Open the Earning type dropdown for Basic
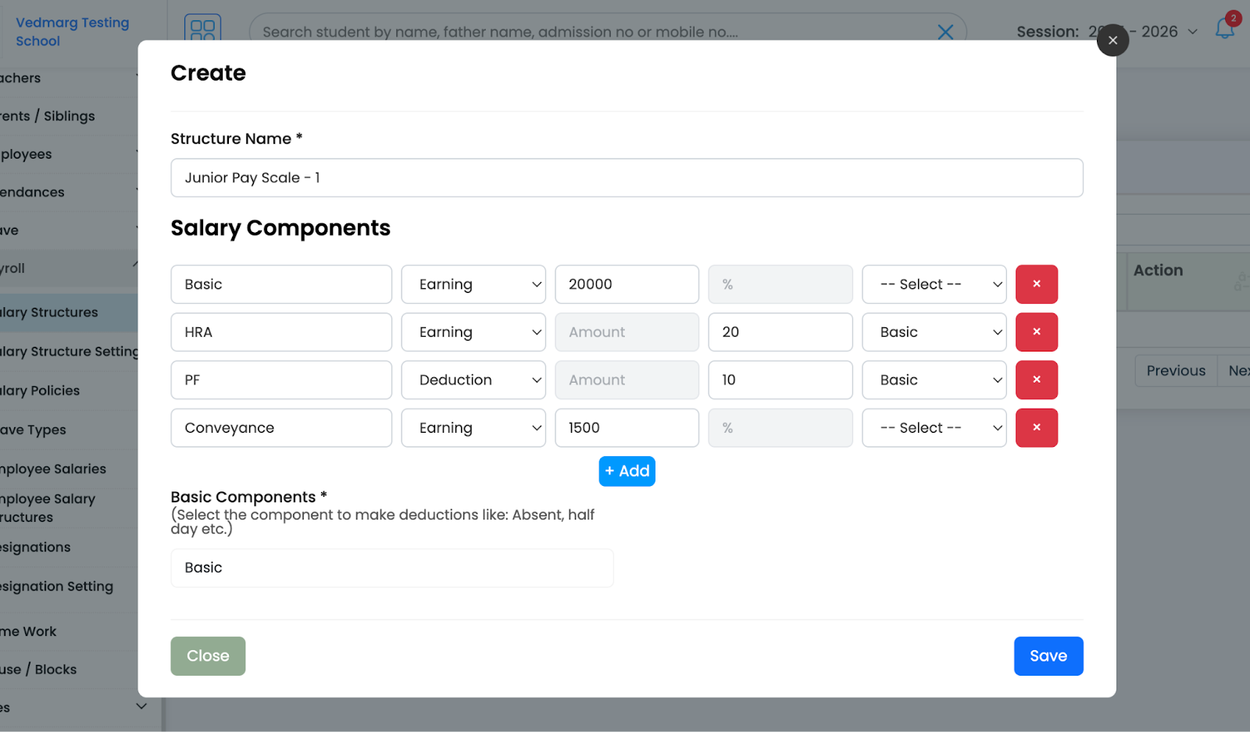1250x732 pixels. point(473,284)
